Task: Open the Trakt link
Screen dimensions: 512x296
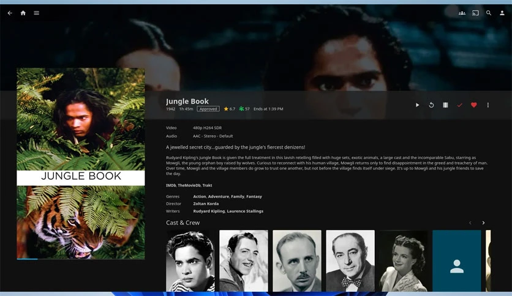Action: point(208,185)
